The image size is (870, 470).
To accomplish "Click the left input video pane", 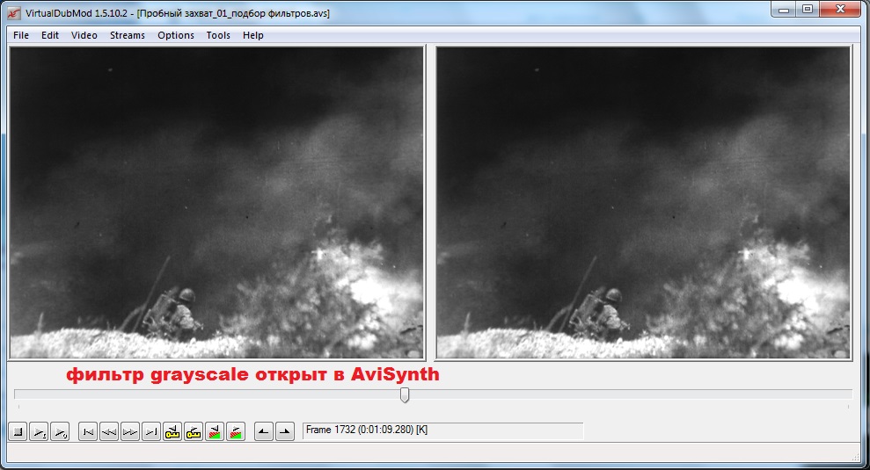I will coord(217,202).
